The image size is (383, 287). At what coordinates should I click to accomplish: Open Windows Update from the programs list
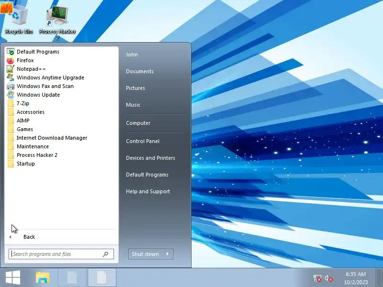tap(61, 95)
